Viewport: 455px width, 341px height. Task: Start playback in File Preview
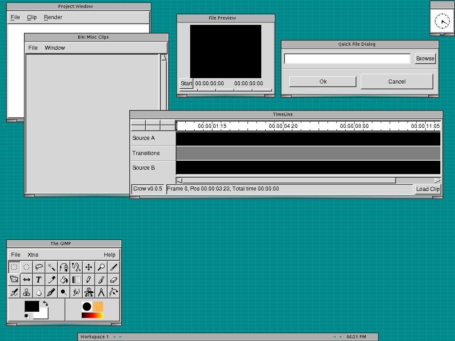point(186,83)
